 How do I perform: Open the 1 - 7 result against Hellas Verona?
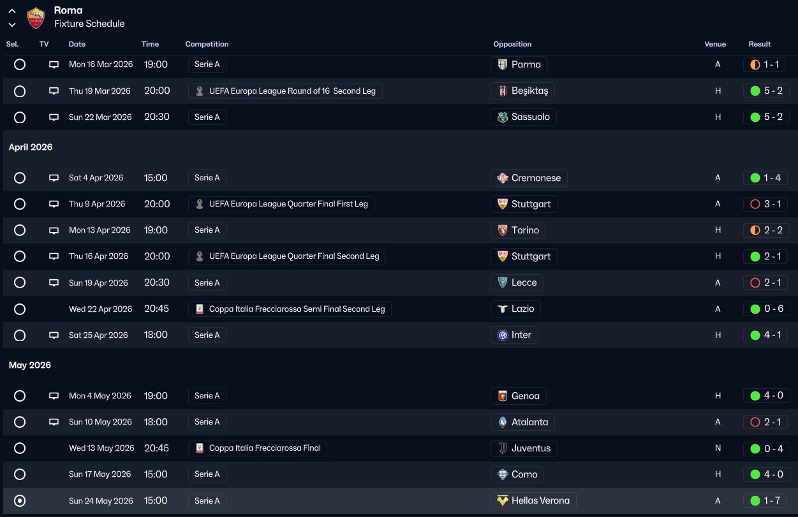click(x=766, y=501)
